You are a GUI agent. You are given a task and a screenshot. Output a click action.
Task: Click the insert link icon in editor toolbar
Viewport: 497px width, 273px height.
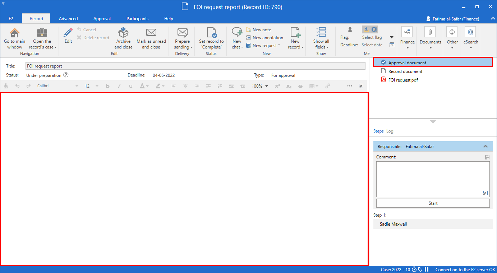[328, 86]
